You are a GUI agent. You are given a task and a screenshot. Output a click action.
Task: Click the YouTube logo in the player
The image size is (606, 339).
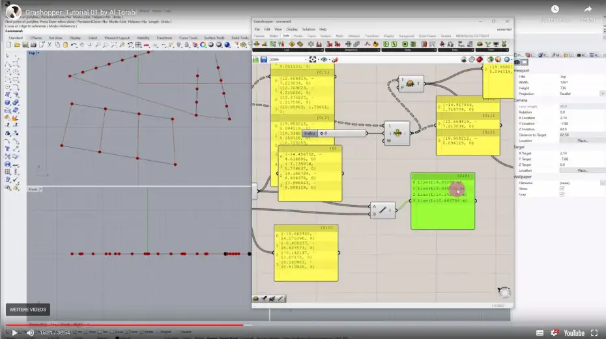[574, 333]
